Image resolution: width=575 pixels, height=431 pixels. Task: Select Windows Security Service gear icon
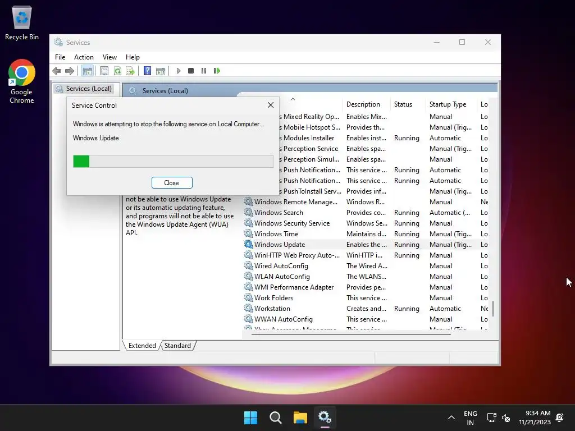[x=249, y=223]
